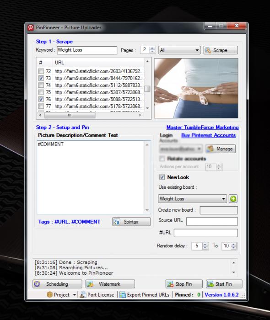Open the Project dropdown arrow in status bar
This screenshot has height=320, width=270.
pos(74,295)
